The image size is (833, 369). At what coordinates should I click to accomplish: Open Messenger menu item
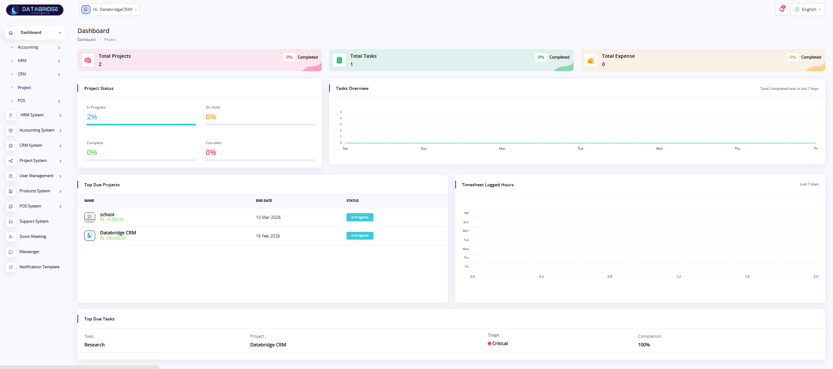29,252
